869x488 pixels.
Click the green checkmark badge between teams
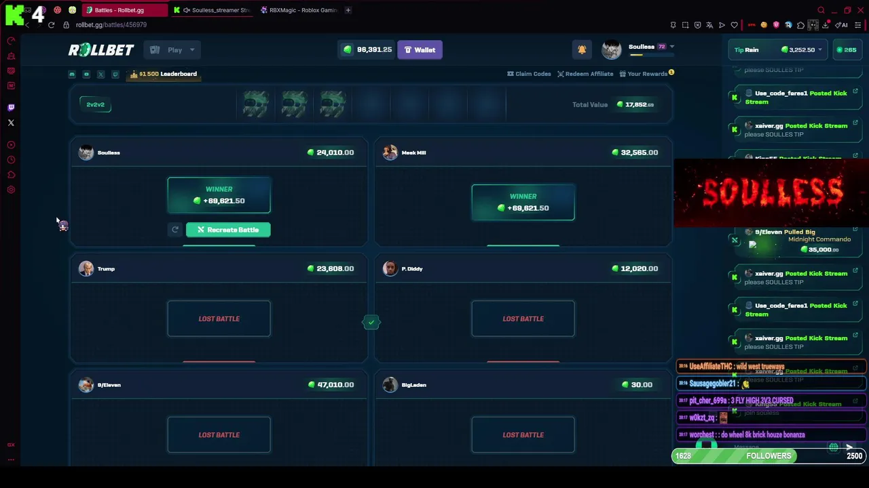tap(371, 323)
